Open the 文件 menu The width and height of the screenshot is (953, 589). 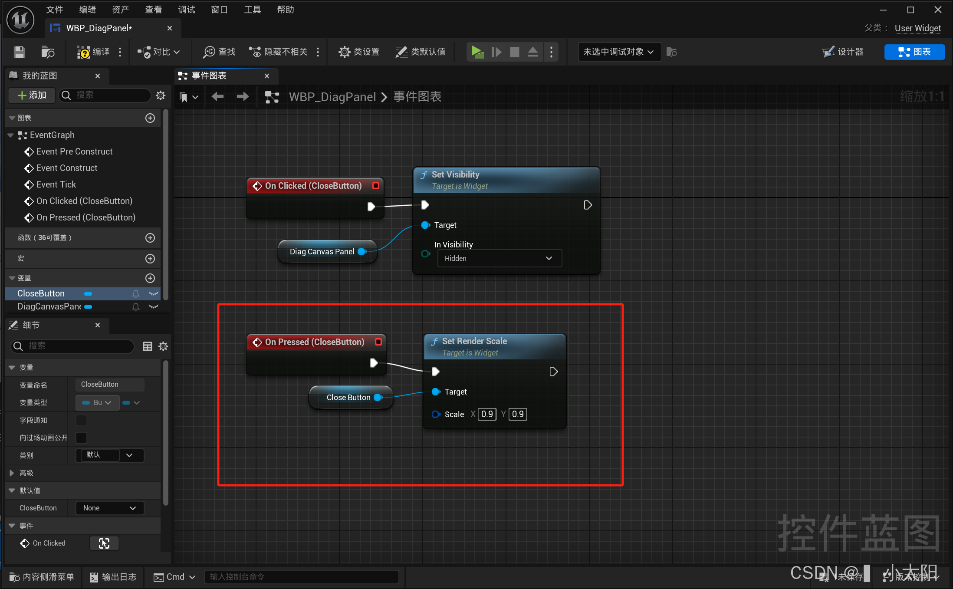pyautogui.click(x=55, y=10)
